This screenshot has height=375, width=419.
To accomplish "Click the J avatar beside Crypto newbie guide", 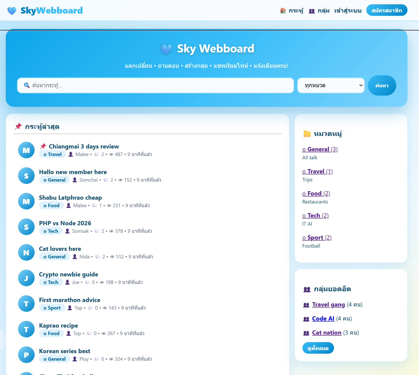I will (26, 278).
